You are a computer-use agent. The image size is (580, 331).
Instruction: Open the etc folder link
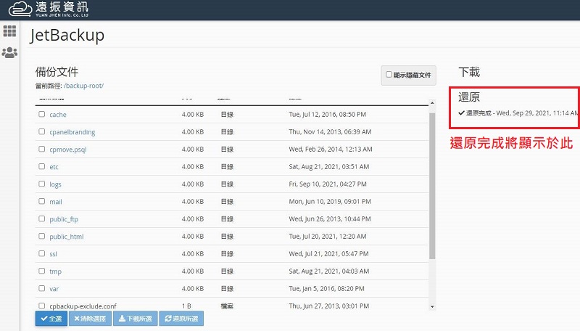tap(54, 167)
